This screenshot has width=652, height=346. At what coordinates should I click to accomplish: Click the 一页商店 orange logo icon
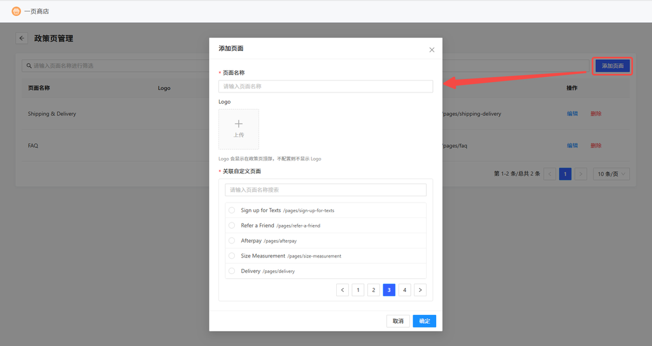click(16, 11)
